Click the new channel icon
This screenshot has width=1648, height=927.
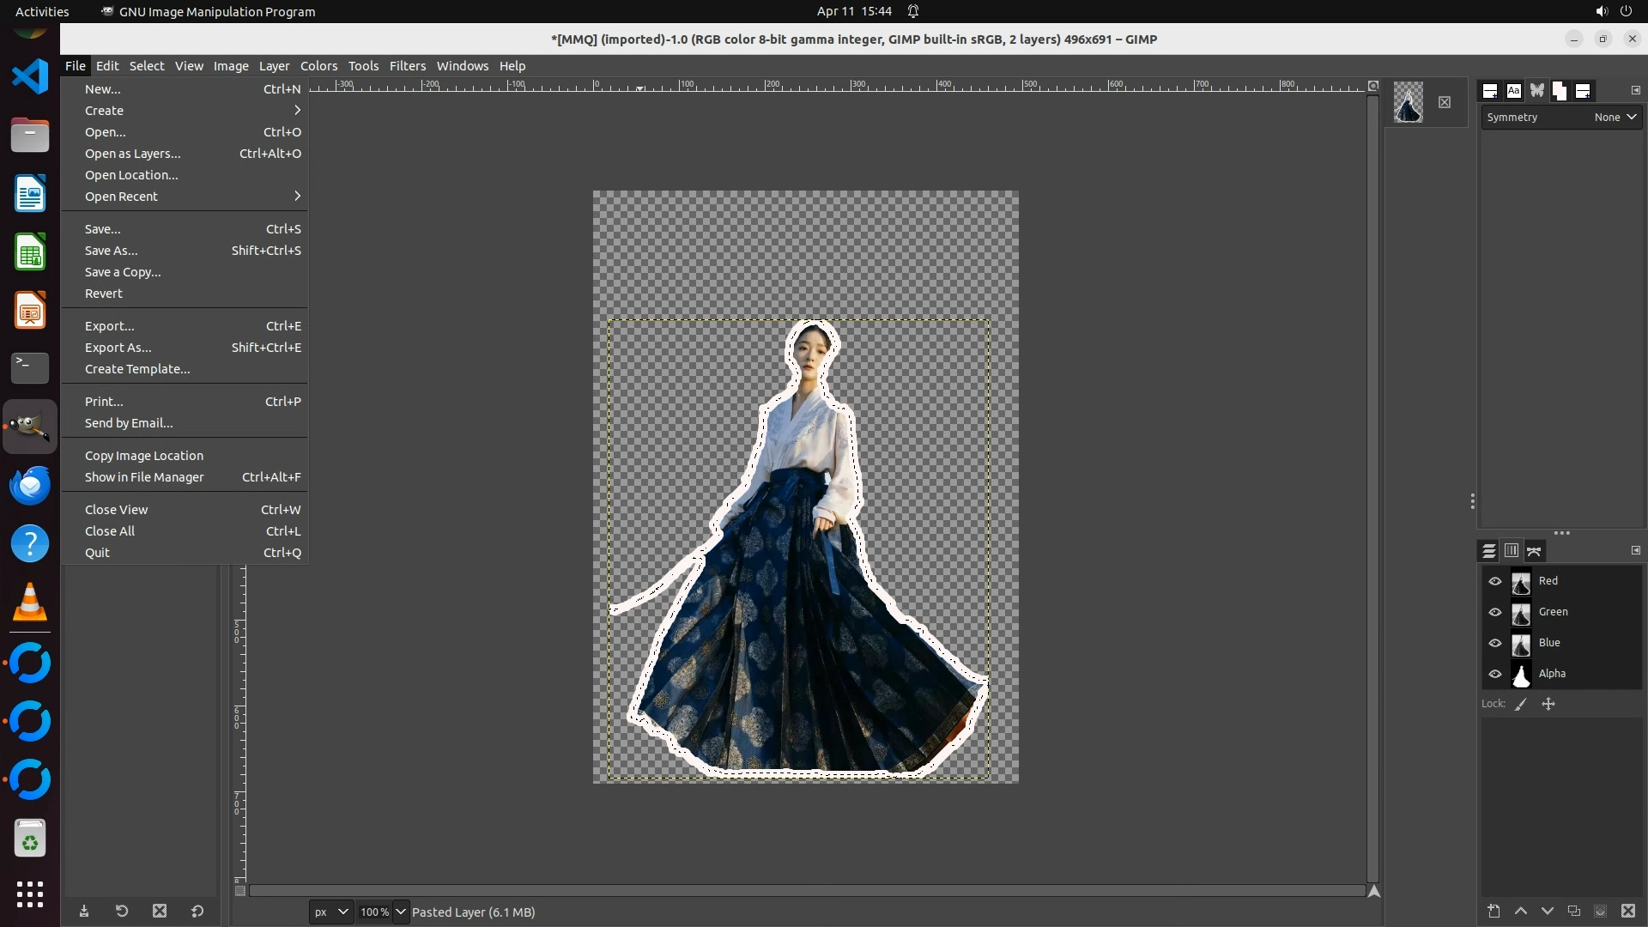(x=1493, y=912)
